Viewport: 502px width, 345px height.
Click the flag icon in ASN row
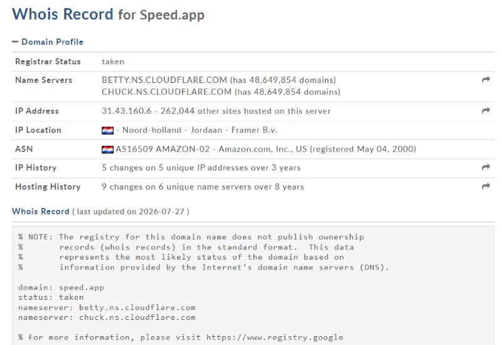107,150
